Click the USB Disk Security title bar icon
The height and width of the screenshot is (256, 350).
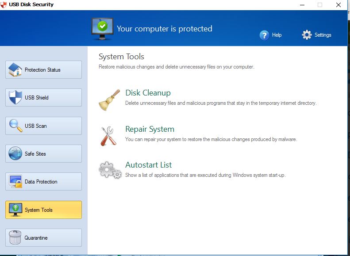(x=4, y=5)
